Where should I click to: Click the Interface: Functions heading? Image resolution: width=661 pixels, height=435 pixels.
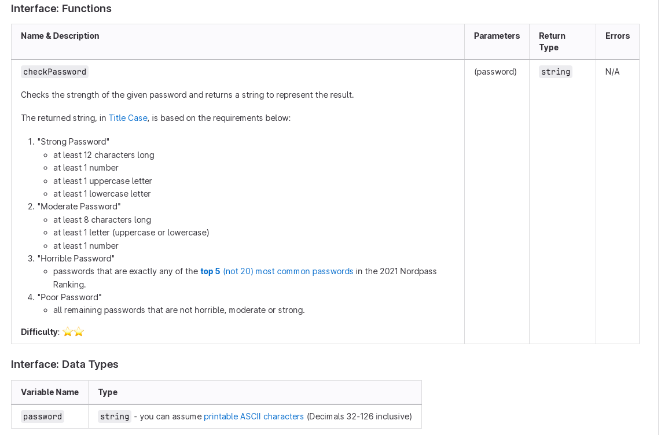click(61, 9)
